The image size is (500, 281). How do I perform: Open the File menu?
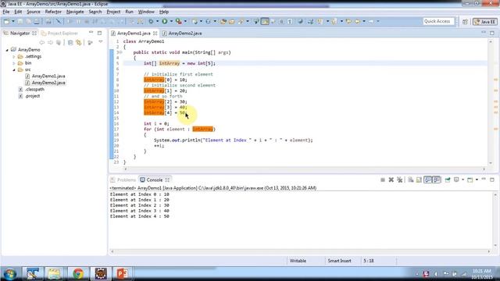point(6,12)
